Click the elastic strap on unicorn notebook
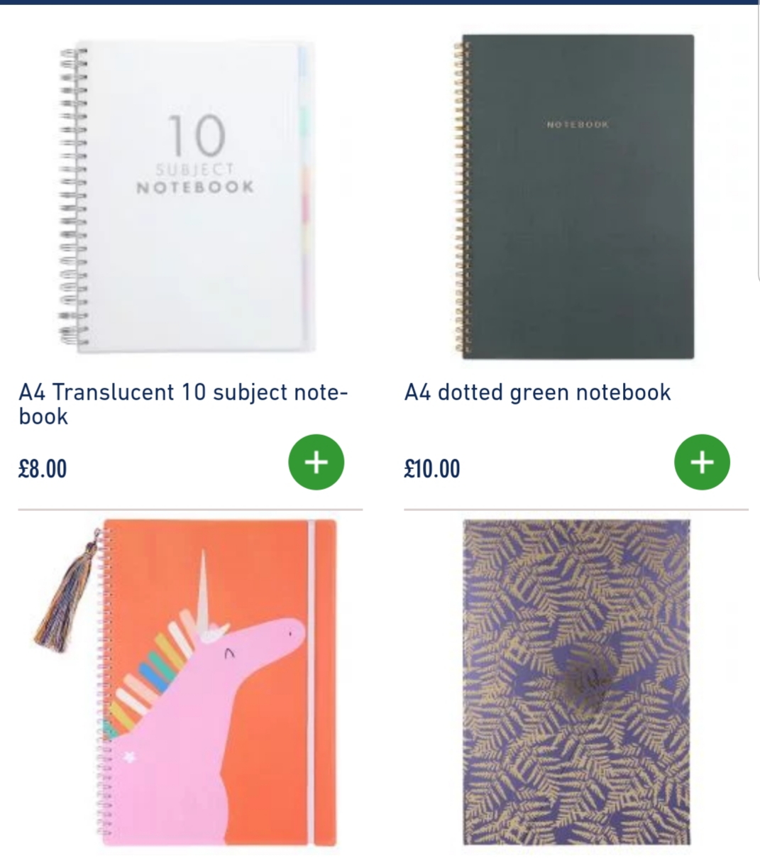 pyautogui.click(x=309, y=682)
